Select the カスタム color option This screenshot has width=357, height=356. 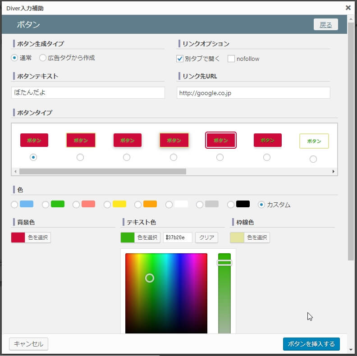261,205
